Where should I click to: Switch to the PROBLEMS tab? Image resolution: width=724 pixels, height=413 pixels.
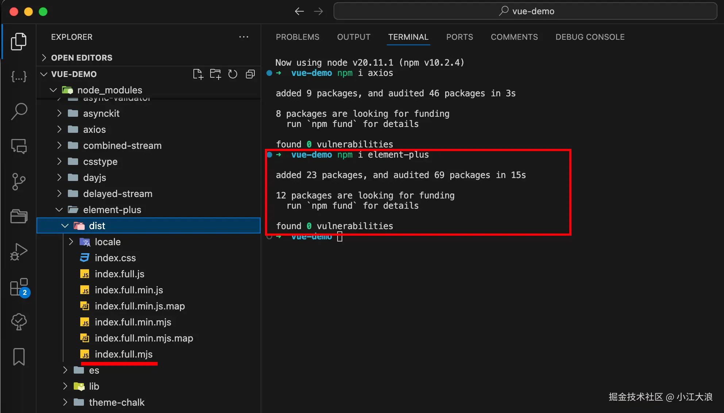click(297, 37)
